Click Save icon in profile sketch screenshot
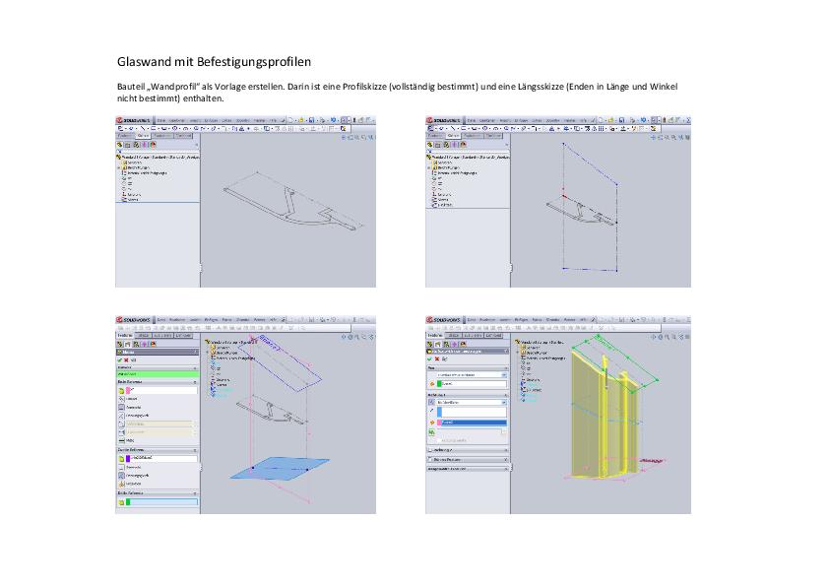The image size is (829, 586). point(312,120)
